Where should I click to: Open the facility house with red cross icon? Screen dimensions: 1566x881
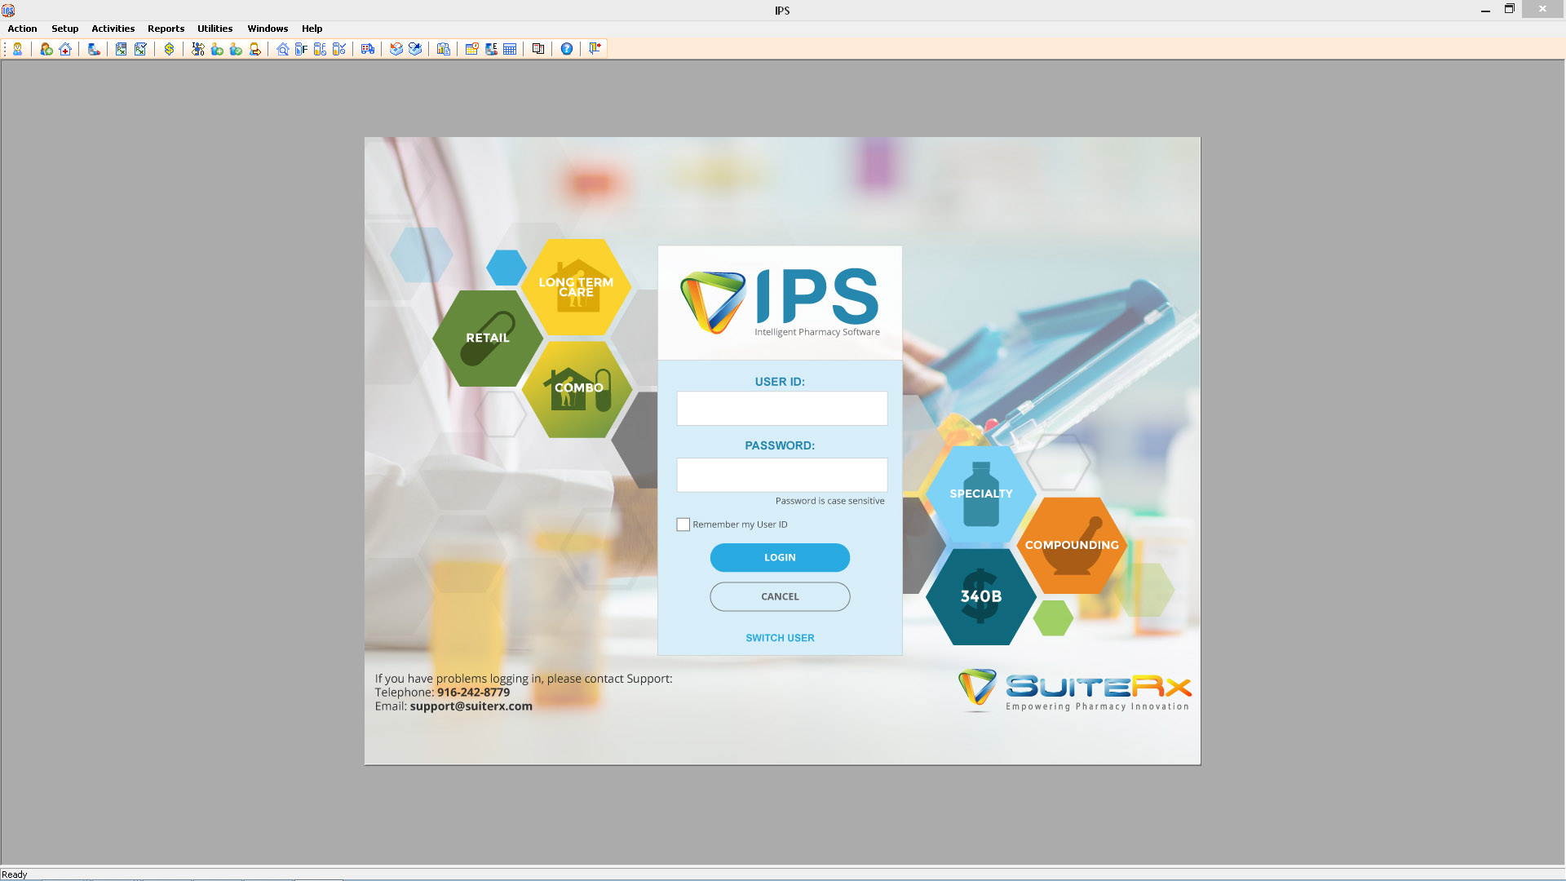pyautogui.click(x=65, y=49)
